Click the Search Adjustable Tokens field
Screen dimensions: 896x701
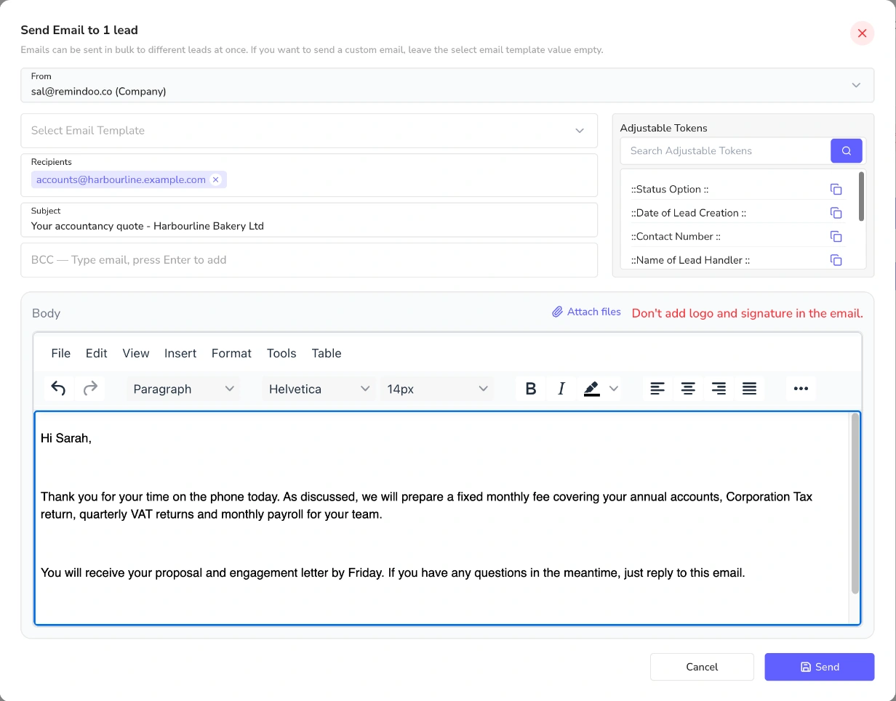[726, 150]
